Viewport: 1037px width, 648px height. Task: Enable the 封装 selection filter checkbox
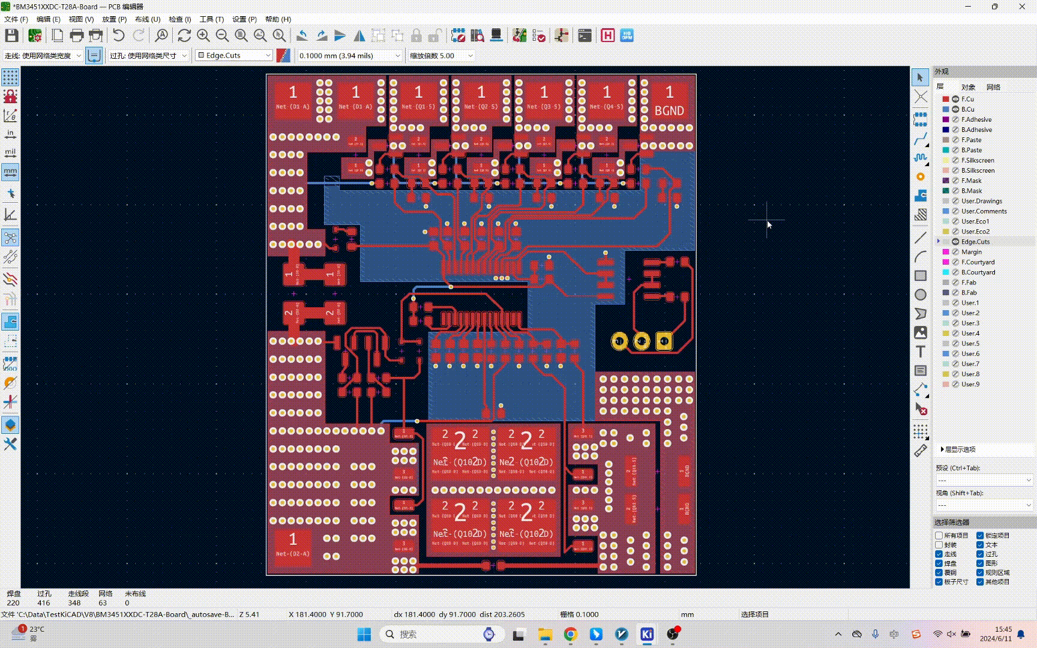tap(939, 545)
